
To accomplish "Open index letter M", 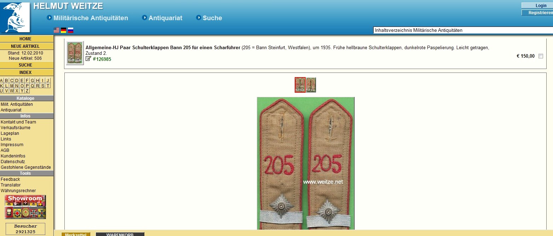I will coord(12,86).
